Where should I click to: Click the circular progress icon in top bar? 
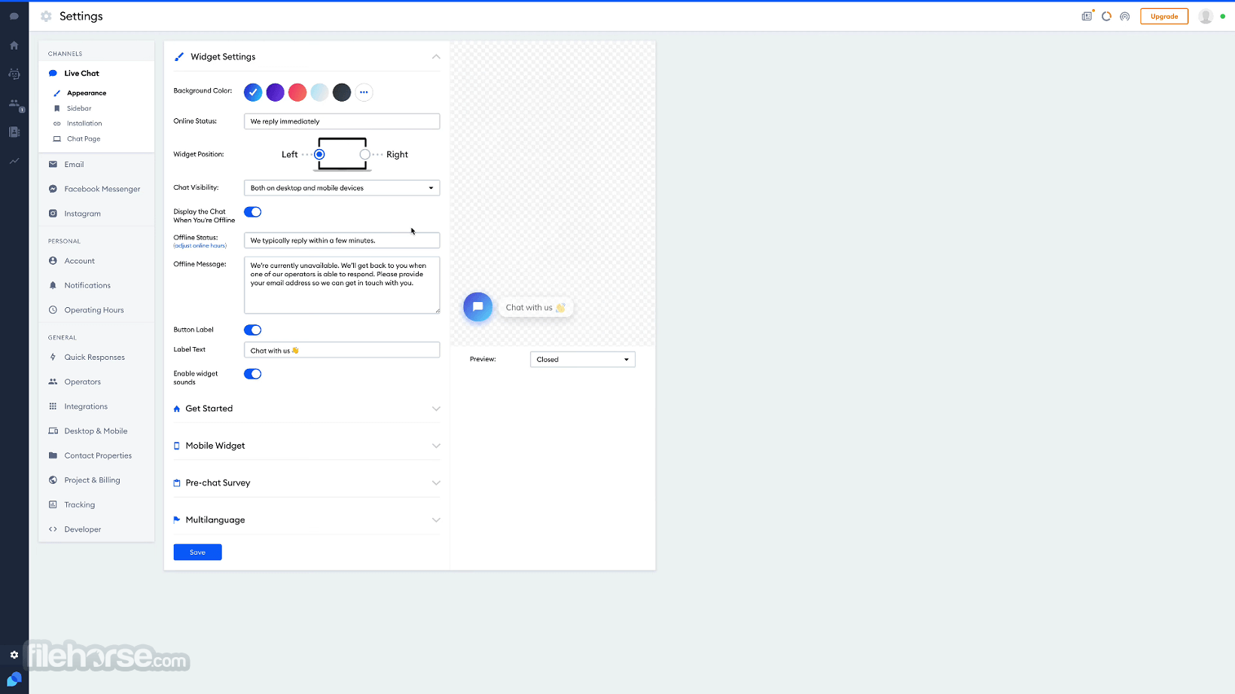click(x=1106, y=16)
